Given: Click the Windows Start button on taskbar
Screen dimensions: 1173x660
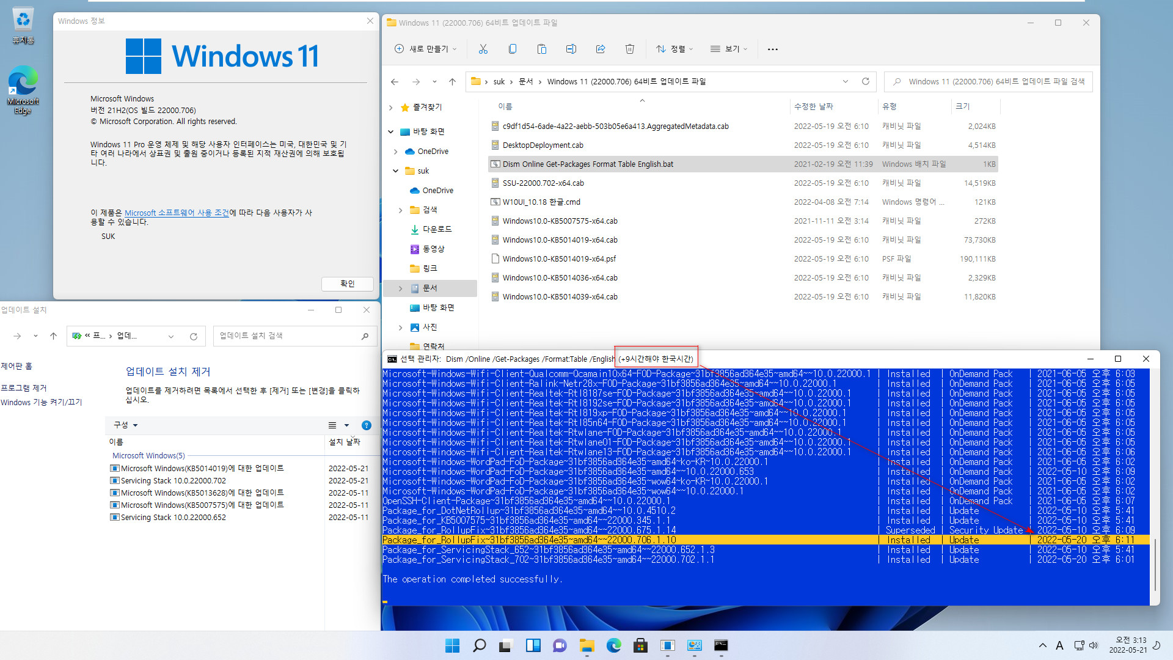Looking at the screenshot, I should click(x=452, y=645).
